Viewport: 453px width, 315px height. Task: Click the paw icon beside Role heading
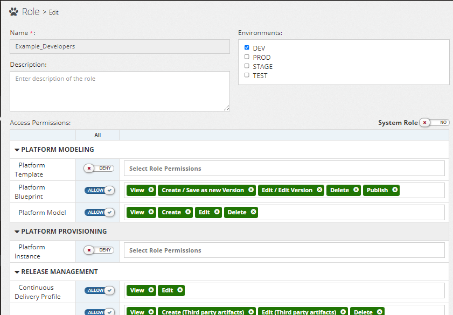click(x=15, y=12)
